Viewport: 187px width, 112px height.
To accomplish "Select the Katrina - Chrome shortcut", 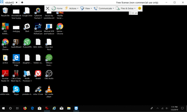I will pyautogui.click(x=60, y=29).
